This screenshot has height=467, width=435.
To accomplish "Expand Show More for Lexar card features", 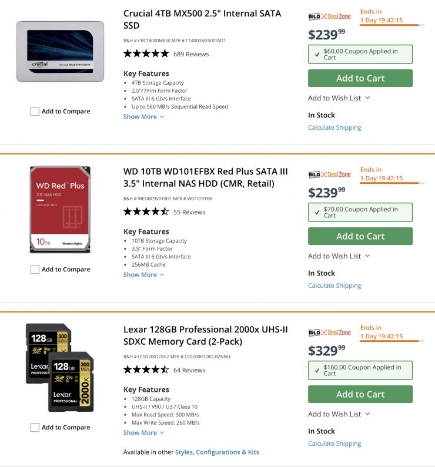I will click(143, 433).
